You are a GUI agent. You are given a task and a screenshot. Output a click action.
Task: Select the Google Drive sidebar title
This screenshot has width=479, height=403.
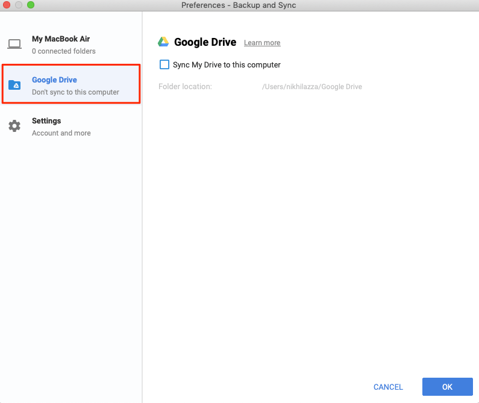point(54,80)
